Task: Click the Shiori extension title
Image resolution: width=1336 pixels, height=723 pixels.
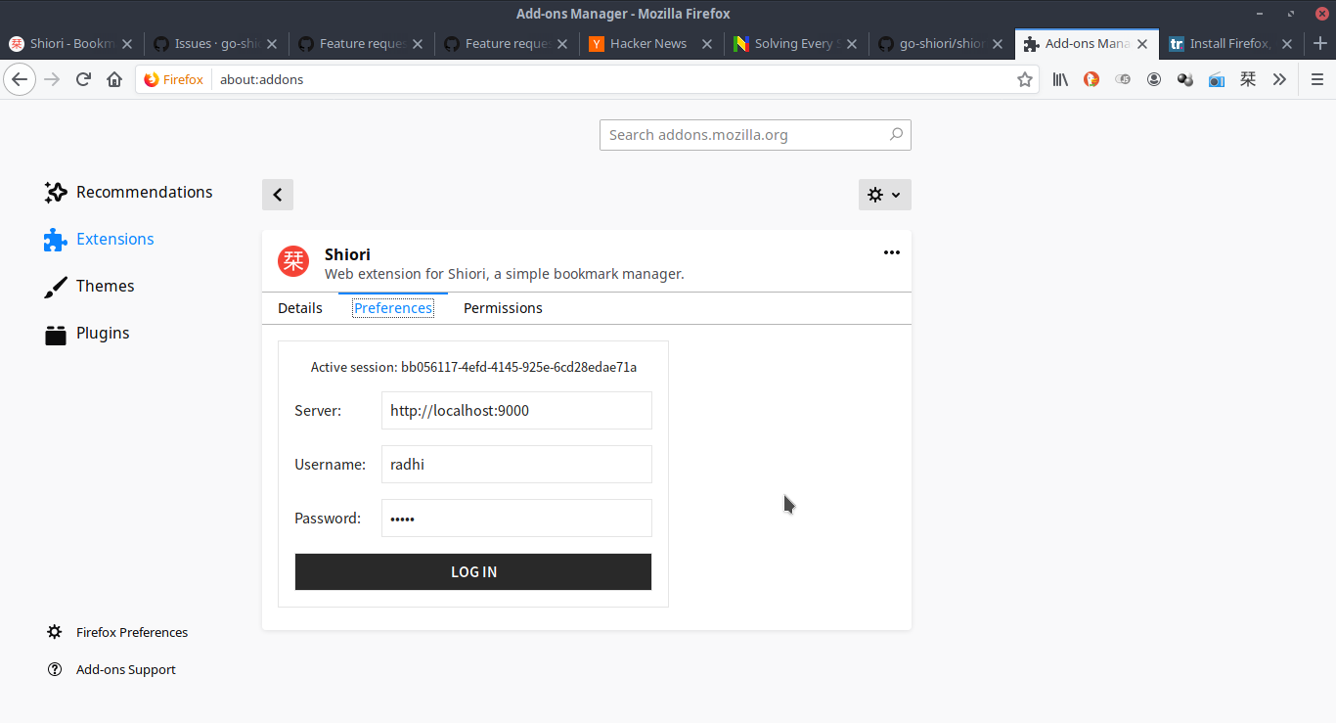Action: tap(347, 254)
